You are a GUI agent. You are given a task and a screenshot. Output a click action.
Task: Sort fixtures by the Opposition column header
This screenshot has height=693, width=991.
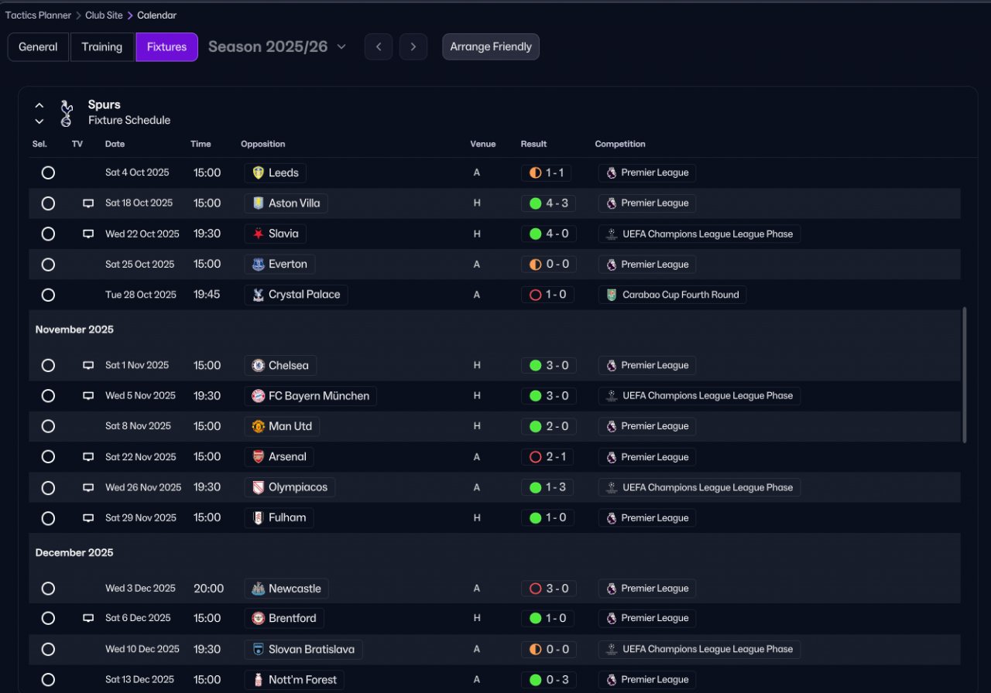[262, 144]
